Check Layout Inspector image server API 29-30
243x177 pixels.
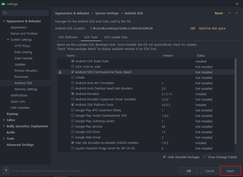coord(73,148)
